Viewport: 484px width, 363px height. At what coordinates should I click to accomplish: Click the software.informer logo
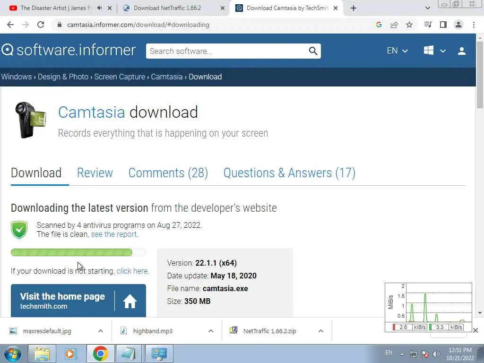(68, 50)
